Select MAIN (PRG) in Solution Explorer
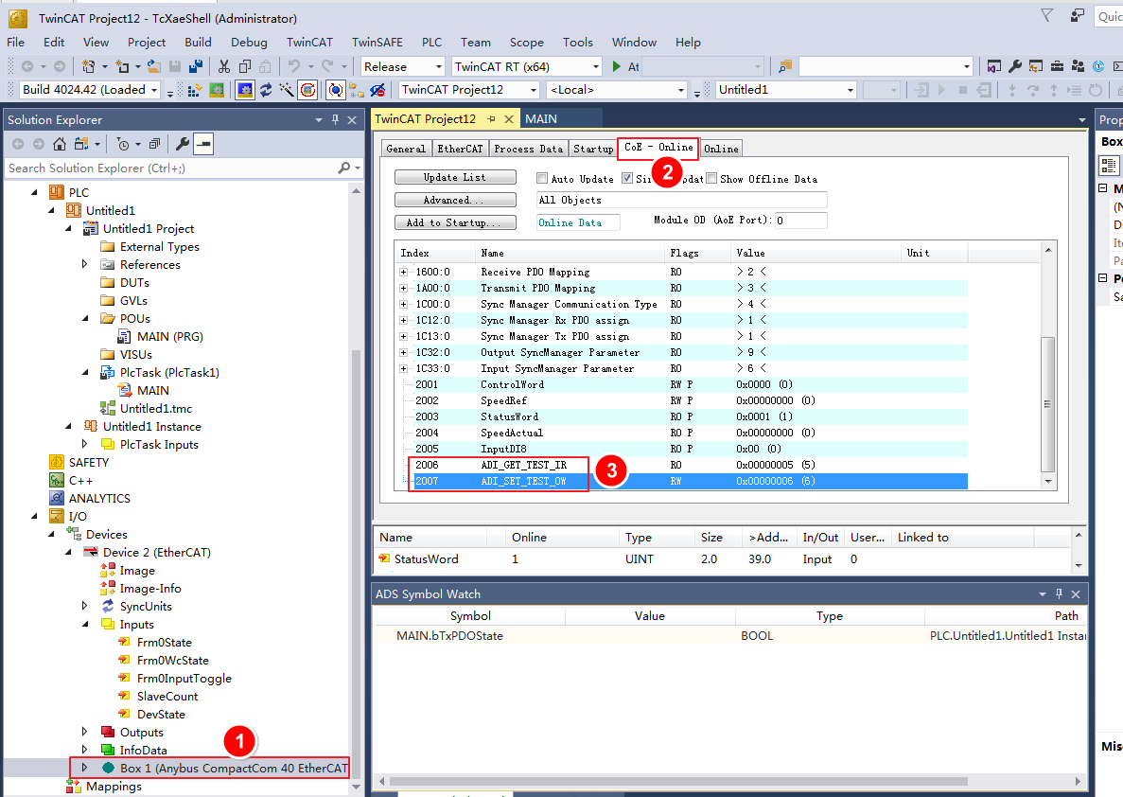The height and width of the screenshot is (797, 1123). pos(169,336)
